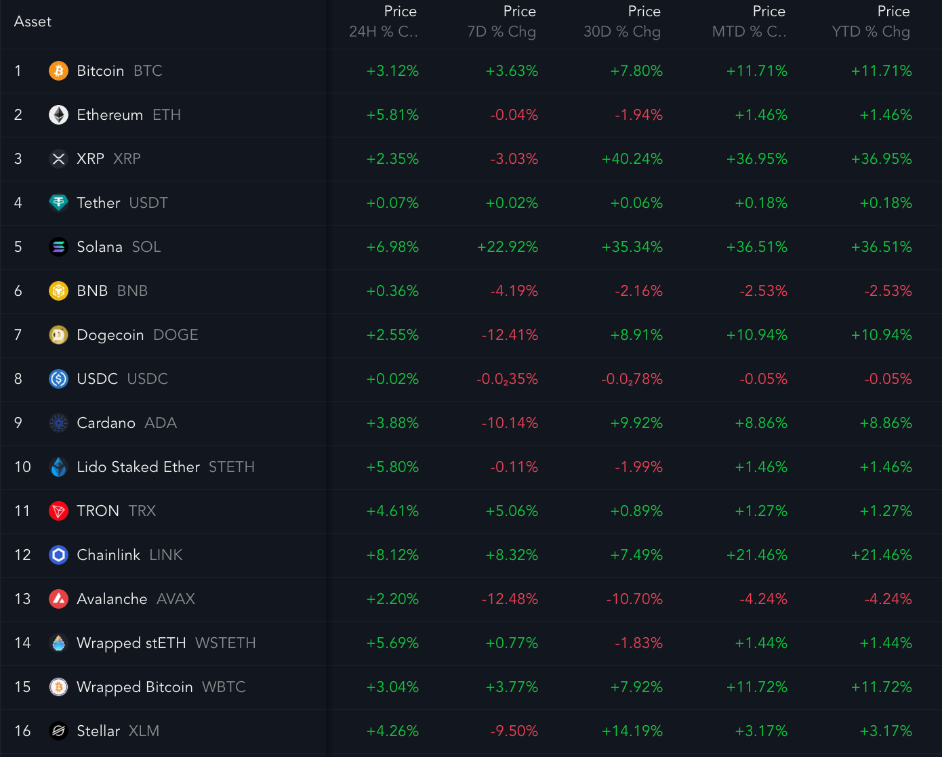Click Tether's 24H change +0.07%
This screenshot has width=942, height=757.
392,203
